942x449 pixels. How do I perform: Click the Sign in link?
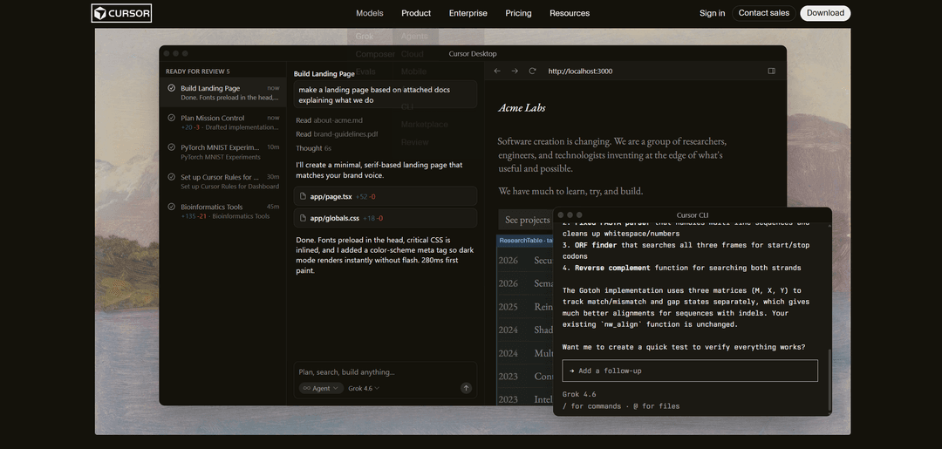[712, 13]
